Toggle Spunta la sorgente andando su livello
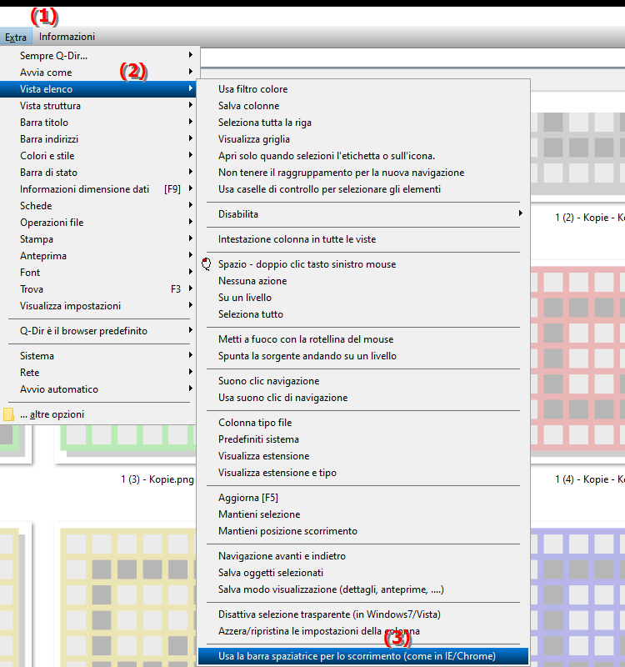Image resolution: width=625 pixels, height=667 pixels. [363, 356]
